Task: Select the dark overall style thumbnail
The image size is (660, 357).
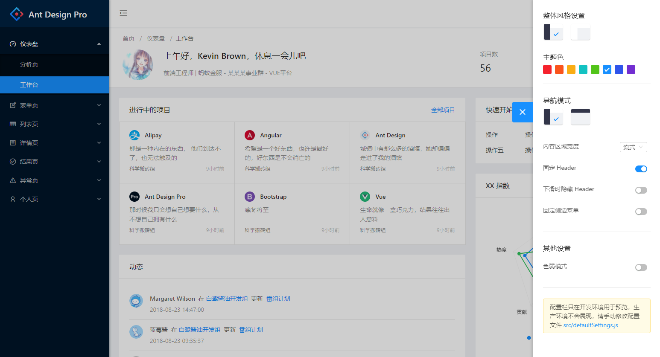Action: (553, 32)
